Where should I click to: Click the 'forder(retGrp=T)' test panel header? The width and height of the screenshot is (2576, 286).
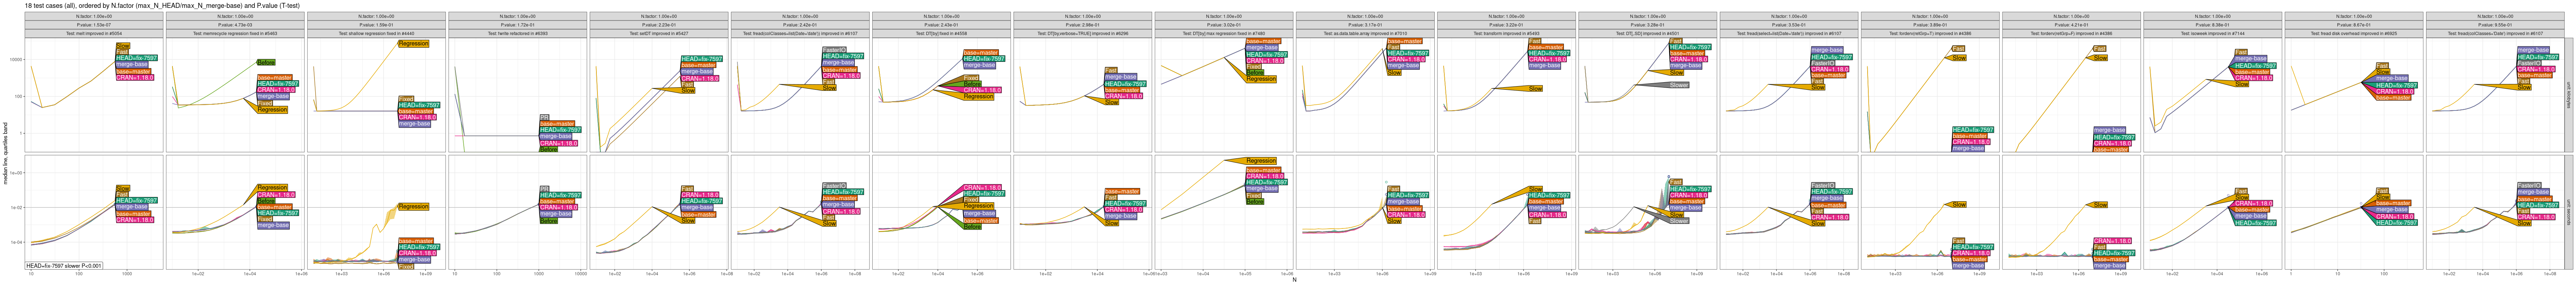(x=1930, y=33)
